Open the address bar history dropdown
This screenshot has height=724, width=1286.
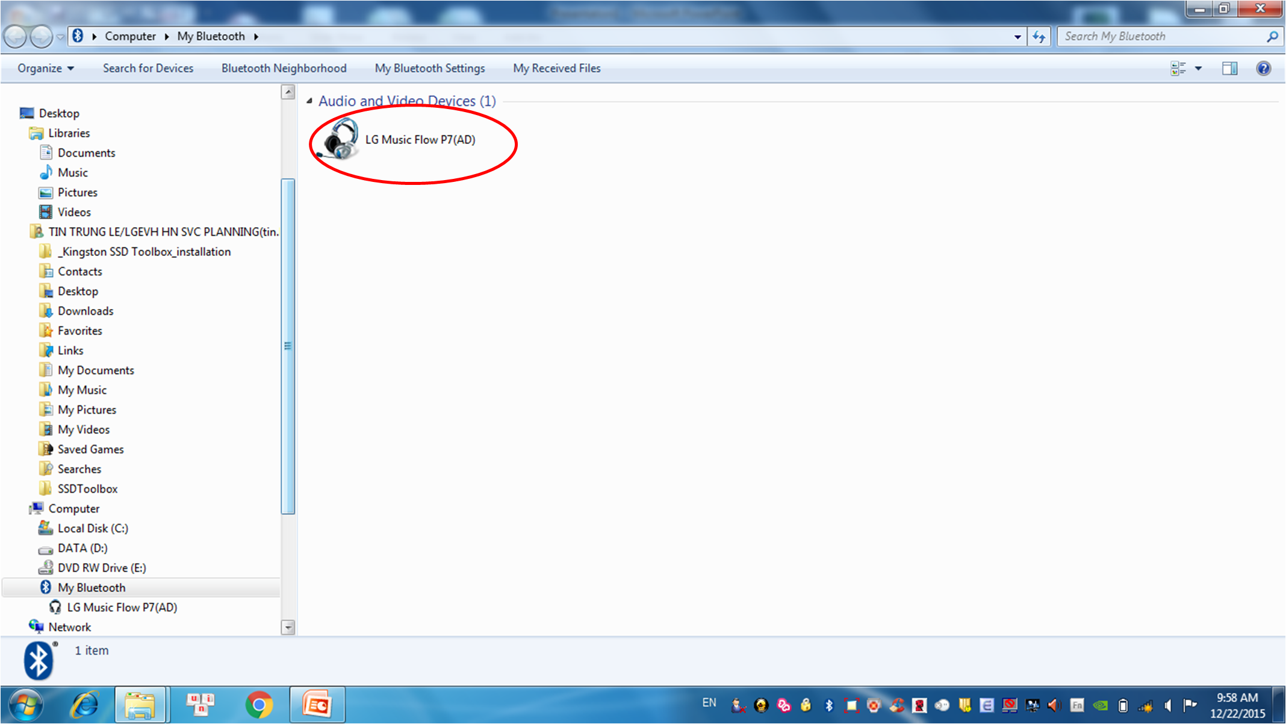[1017, 37]
